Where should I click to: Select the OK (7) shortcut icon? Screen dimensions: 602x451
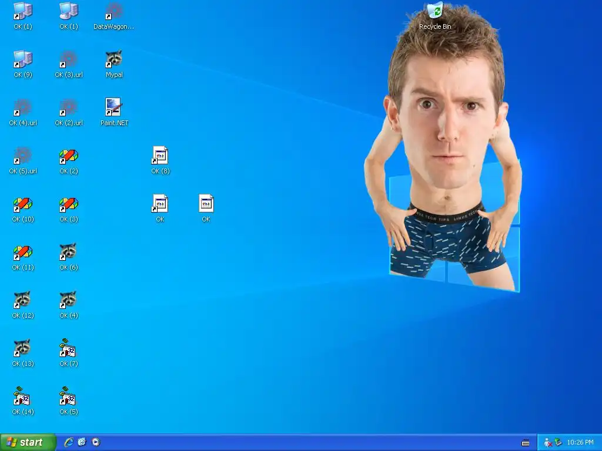click(69, 353)
